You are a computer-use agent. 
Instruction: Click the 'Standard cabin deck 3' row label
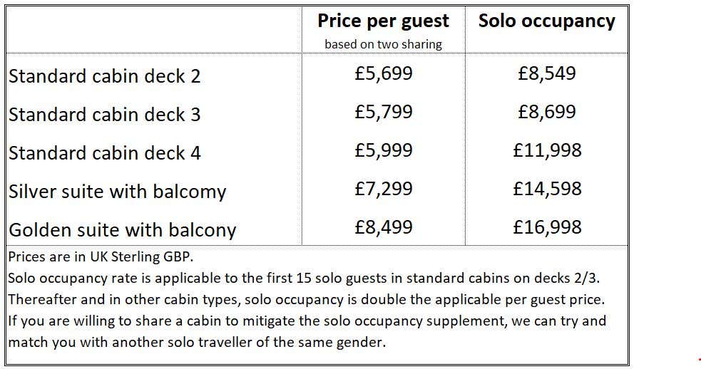[x=105, y=115]
